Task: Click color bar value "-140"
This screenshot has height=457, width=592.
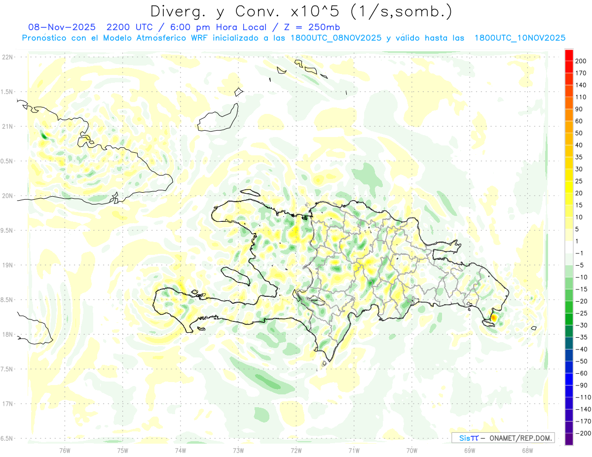Action: pyautogui.click(x=583, y=409)
